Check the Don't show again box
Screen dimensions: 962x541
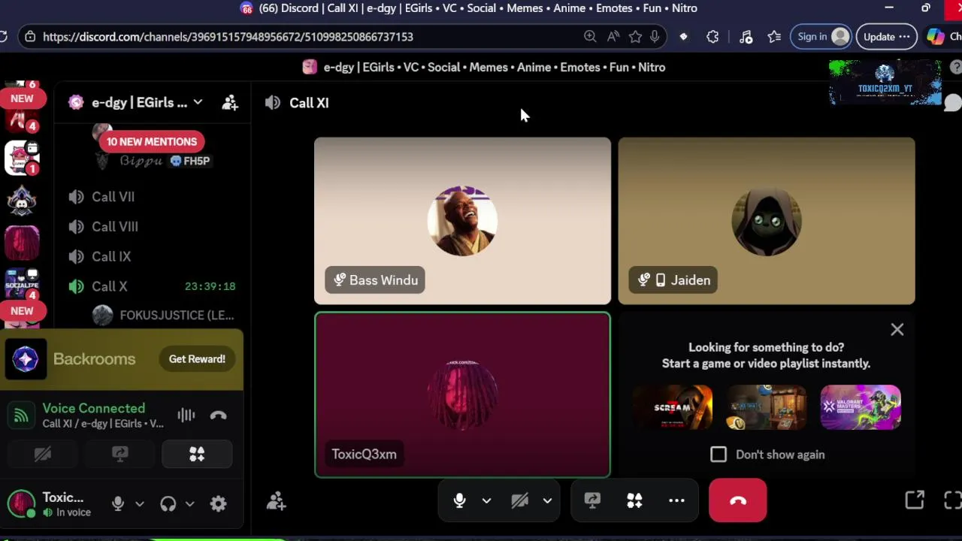pyautogui.click(x=718, y=455)
